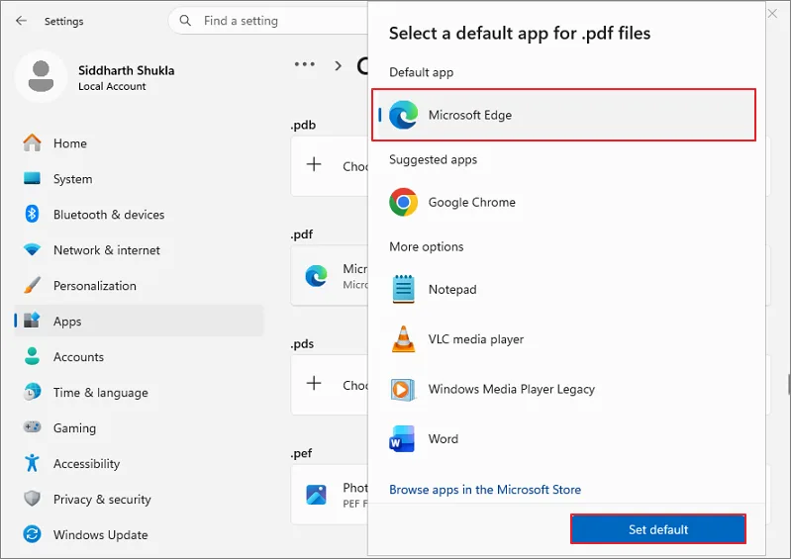Pick Notepad from More options
This screenshot has height=559, width=791.
tap(564, 289)
